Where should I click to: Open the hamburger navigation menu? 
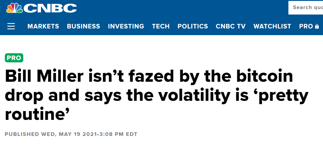click(x=11, y=26)
